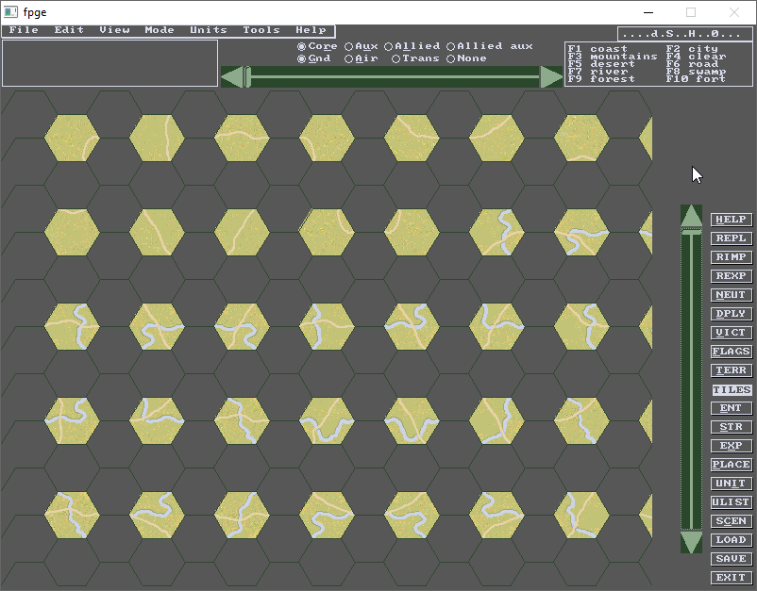Image resolution: width=757 pixels, height=591 pixels.
Task: Open the Help menu
Action: coord(311,30)
